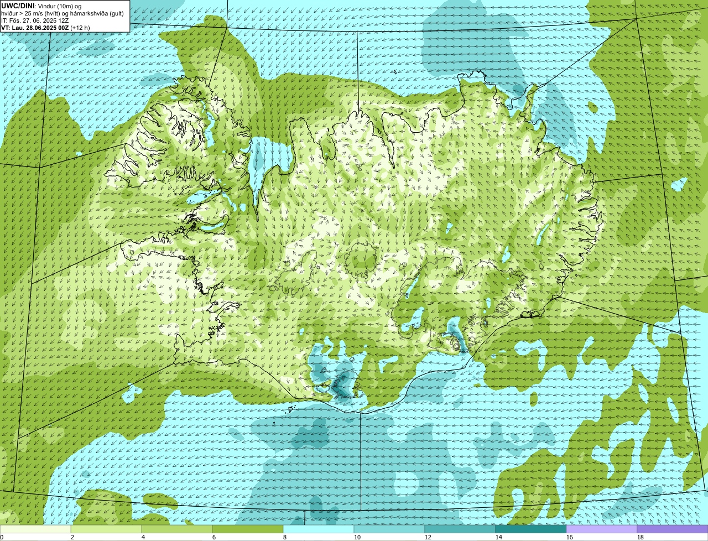Click the legend scale label '18'
This screenshot has width=708, height=541.
click(641, 537)
